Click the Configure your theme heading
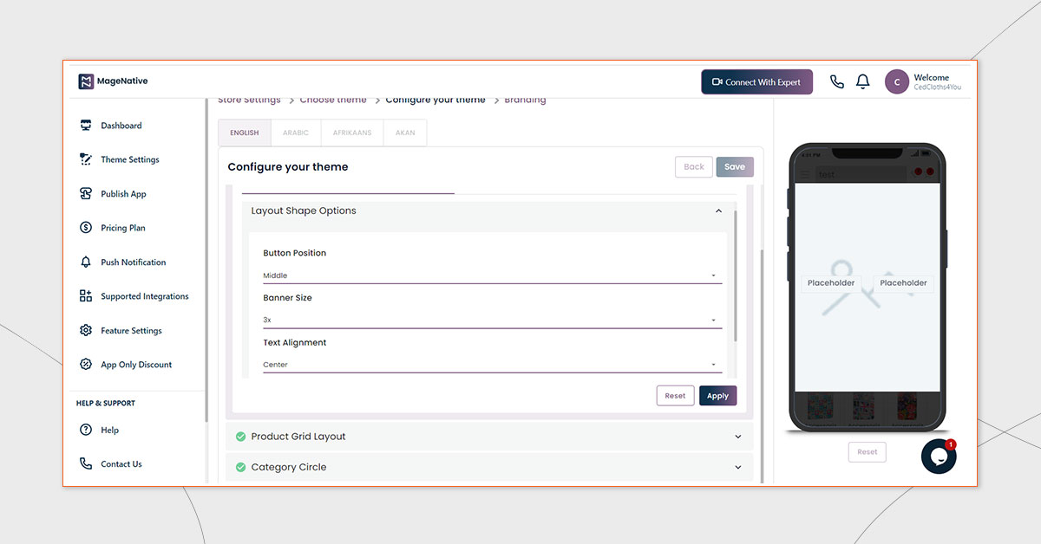 pos(288,167)
